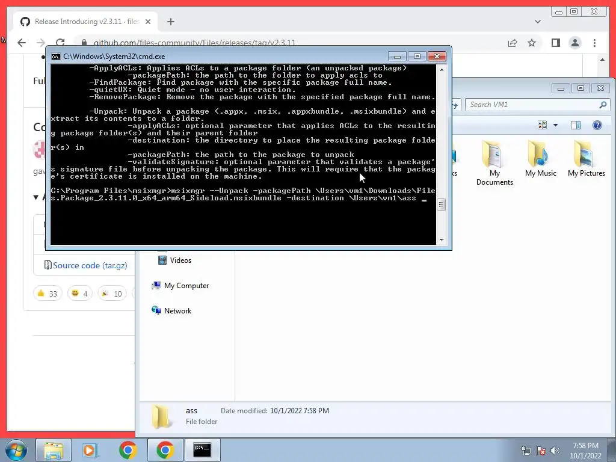Select the My Music folder
Screen dimensions: 616x462
click(x=541, y=159)
